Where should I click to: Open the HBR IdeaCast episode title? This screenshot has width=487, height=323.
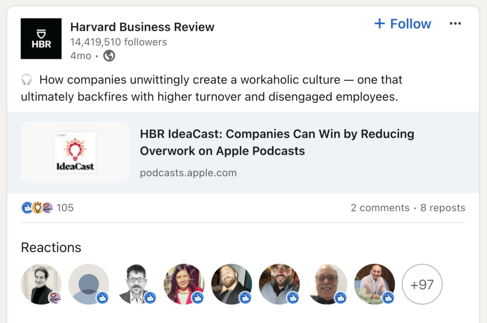pos(276,142)
